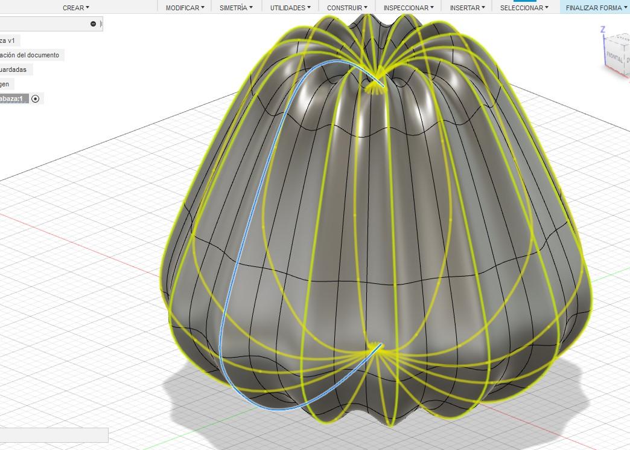Viewport: 630px width, 450px height.
Task: Click the Z axis label on the ViewCube
Action: (x=603, y=30)
